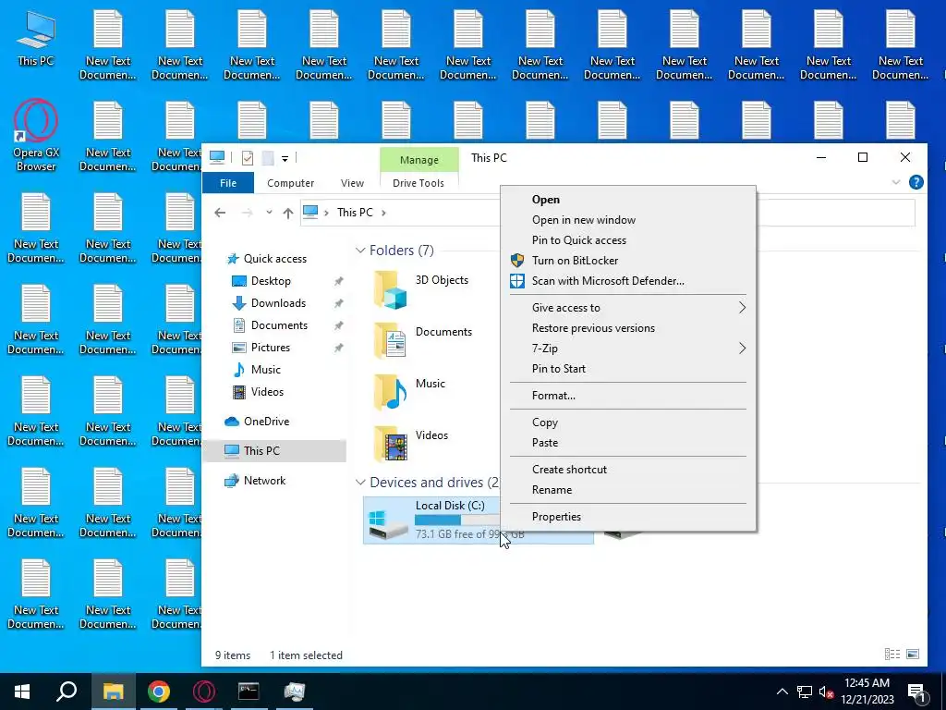Launch Google Chrome from taskbar

point(159,692)
